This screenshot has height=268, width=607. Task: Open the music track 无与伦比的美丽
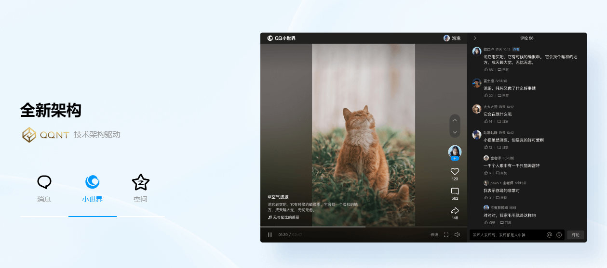283,217
